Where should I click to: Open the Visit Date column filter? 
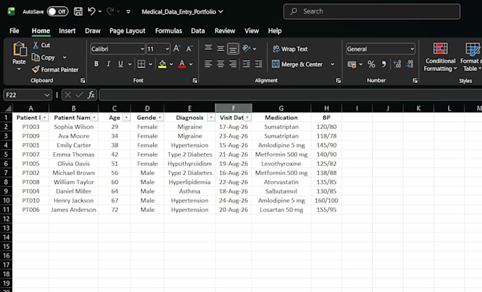coord(247,118)
